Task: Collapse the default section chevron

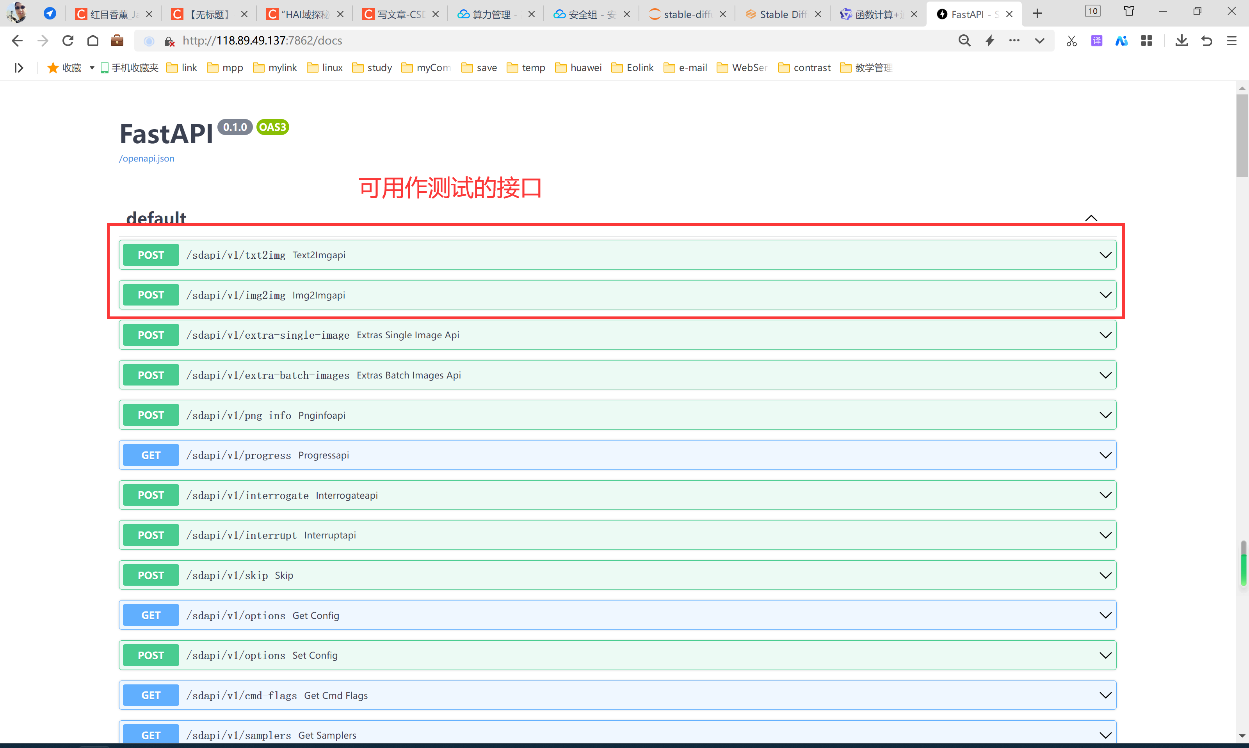Action: click(1091, 218)
